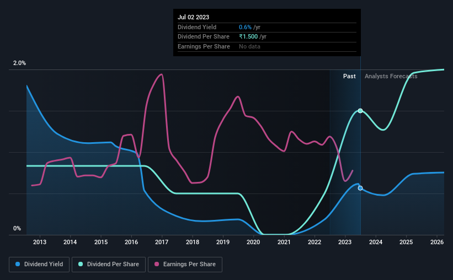453x280 pixels.
Task: Click the 2015 x-axis label
Action: pos(101,242)
